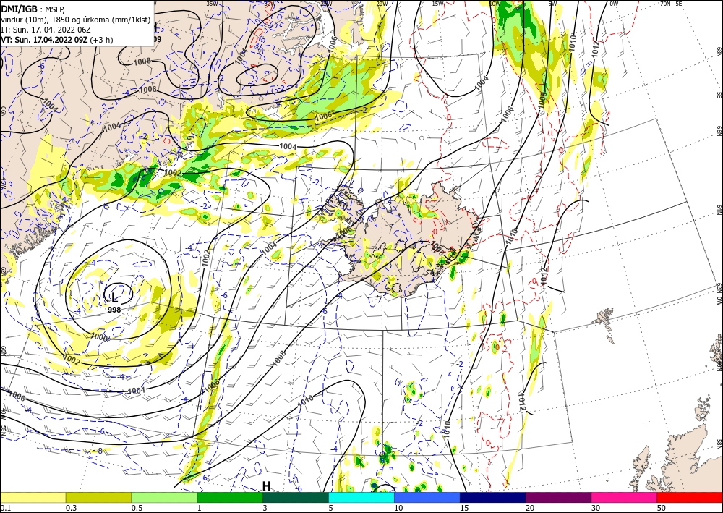Click the 'DMI/IGB' title text
Viewport: 723px width, 513px height.
(x=19, y=9)
